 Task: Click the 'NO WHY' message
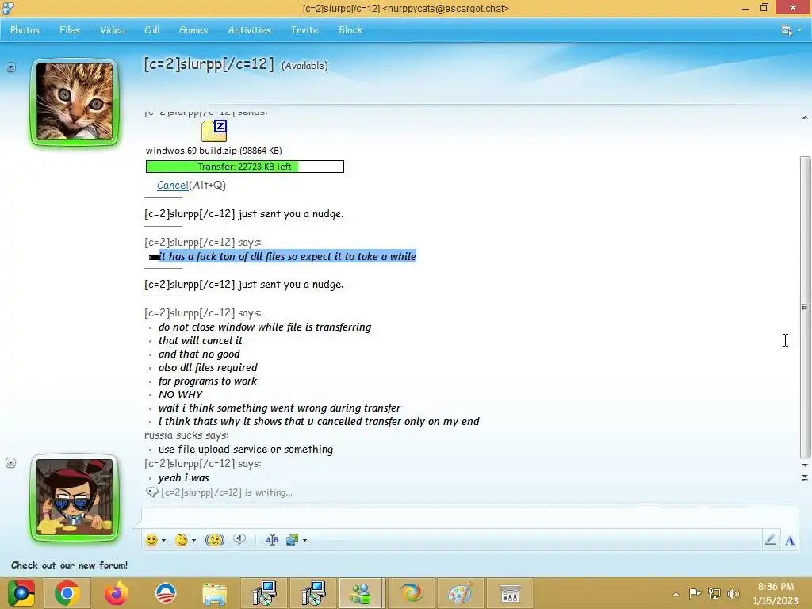pyautogui.click(x=180, y=395)
